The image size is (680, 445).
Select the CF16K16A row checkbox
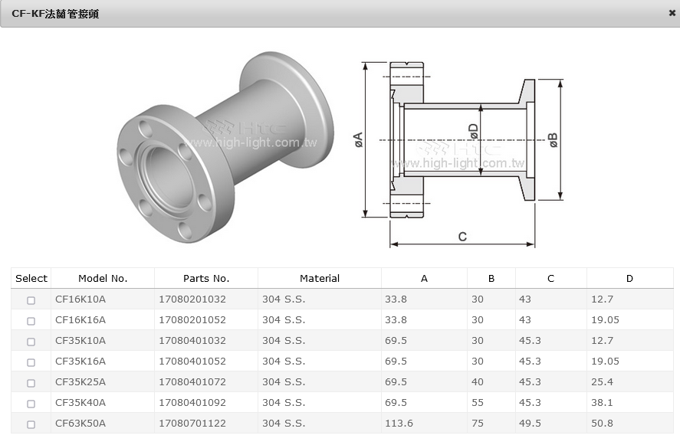click(x=31, y=321)
